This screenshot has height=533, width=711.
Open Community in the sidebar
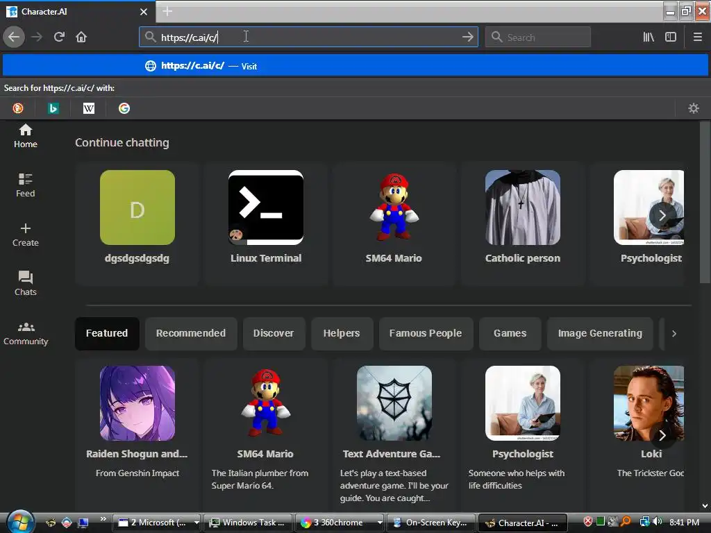point(26,334)
